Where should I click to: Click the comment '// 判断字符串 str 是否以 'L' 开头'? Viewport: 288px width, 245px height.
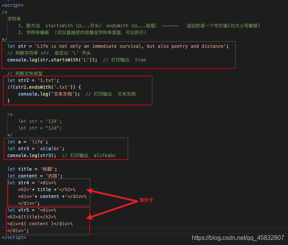49,53
